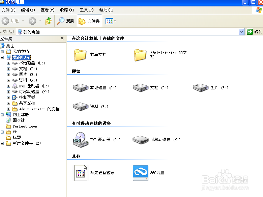
Task: Open the 编辑(E) menu
Action: pyautogui.click(x=28, y=10)
